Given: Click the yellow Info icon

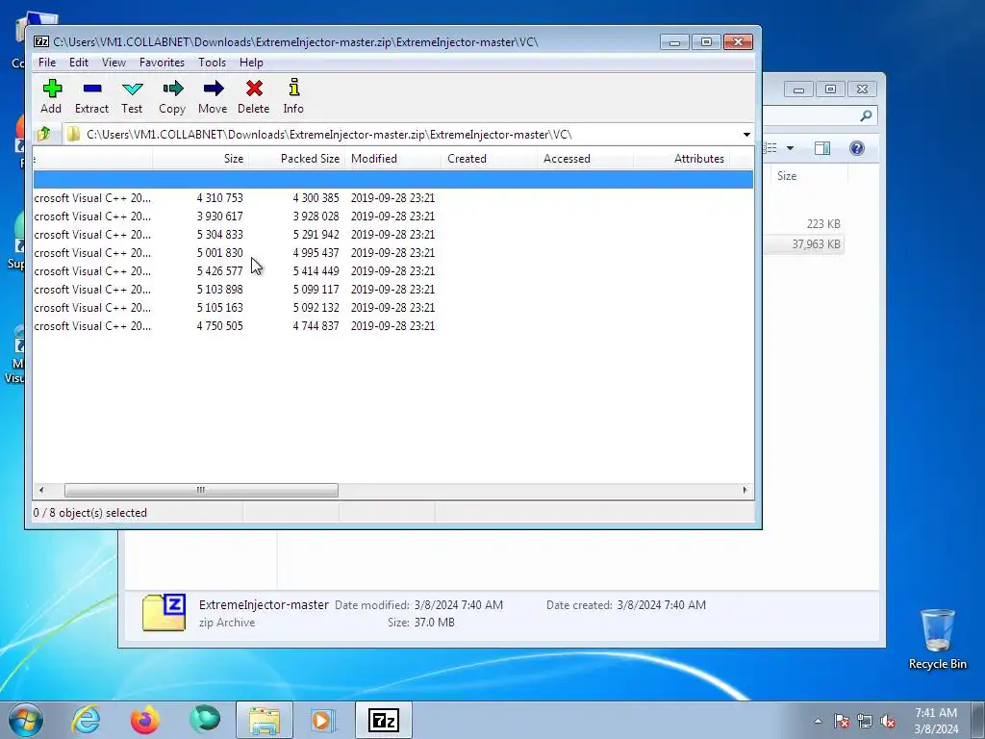Looking at the screenshot, I should tap(294, 88).
